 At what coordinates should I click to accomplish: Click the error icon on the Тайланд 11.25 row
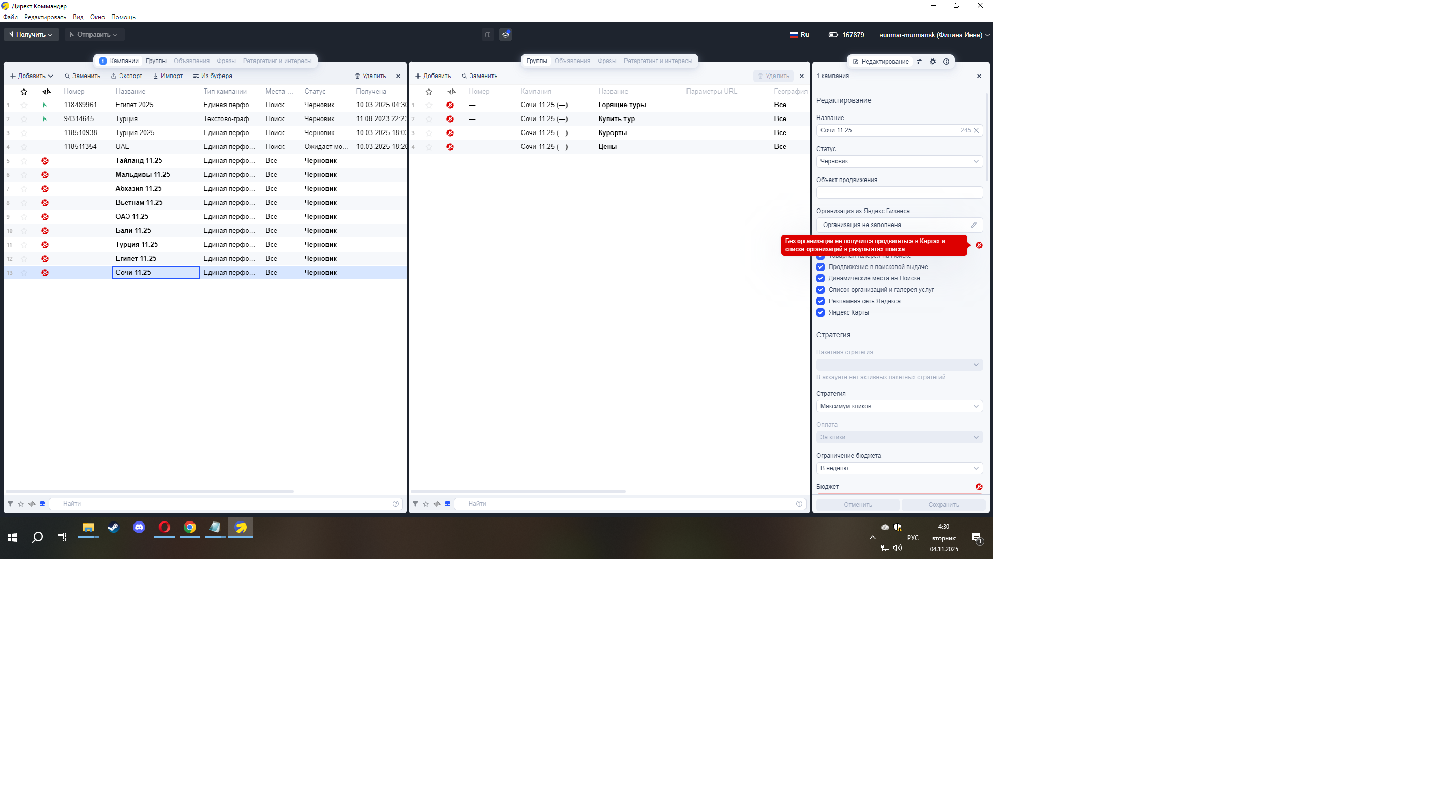[x=45, y=161]
